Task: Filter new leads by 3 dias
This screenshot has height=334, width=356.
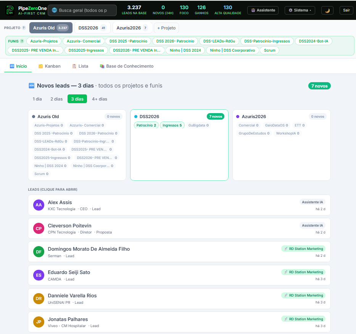Action: coord(77,99)
